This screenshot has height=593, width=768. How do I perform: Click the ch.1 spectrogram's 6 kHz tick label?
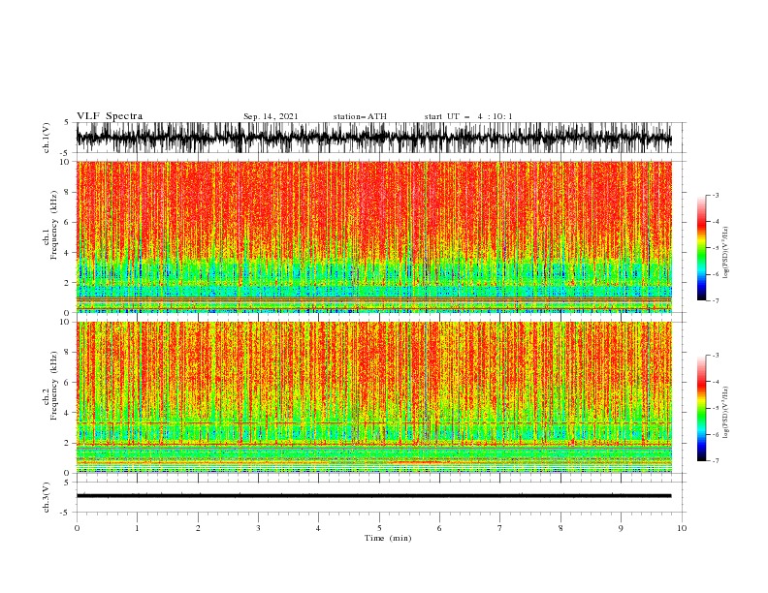[68, 222]
